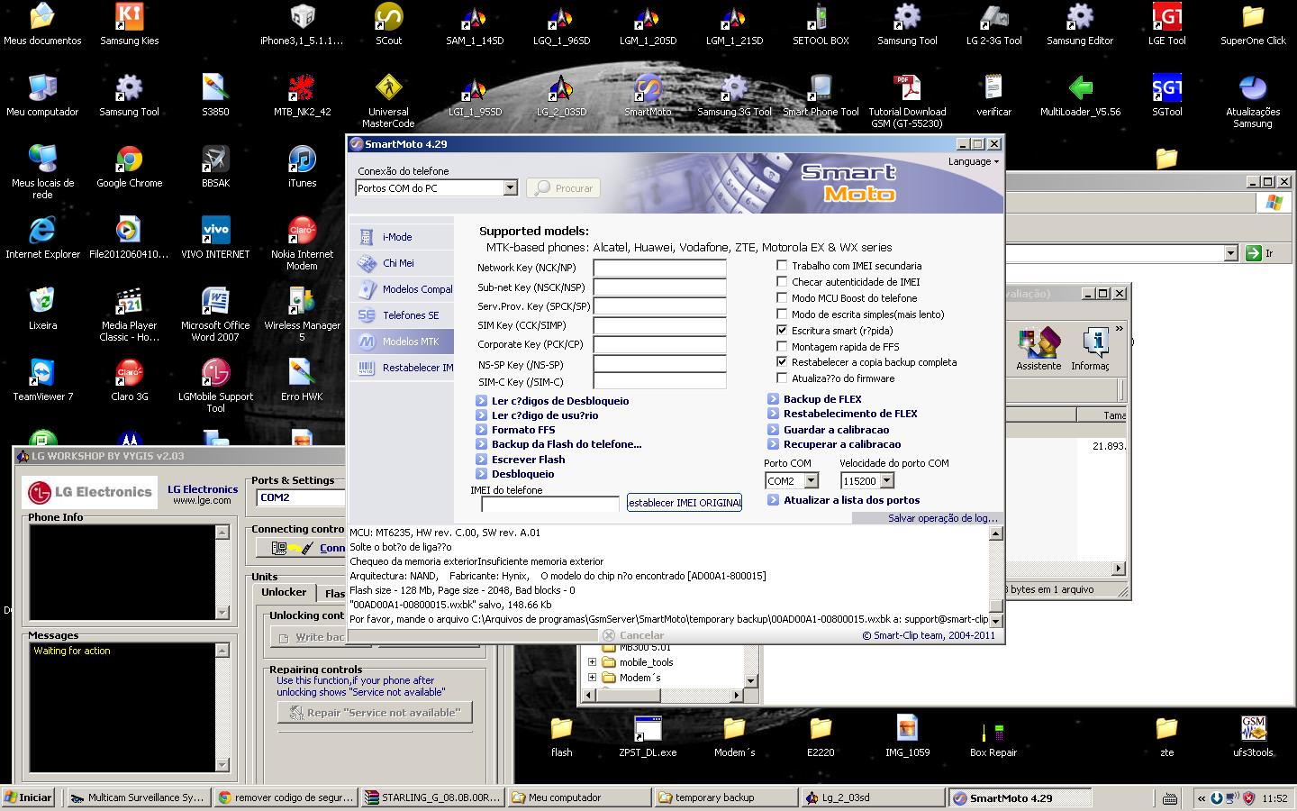Click Restabelecer IMEI ORIGINAL button
The width and height of the screenshot is (1297, 811).
(x=685, y=503)
